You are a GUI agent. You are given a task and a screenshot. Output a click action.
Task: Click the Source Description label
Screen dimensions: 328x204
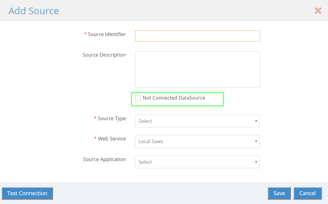pos(104,55)
